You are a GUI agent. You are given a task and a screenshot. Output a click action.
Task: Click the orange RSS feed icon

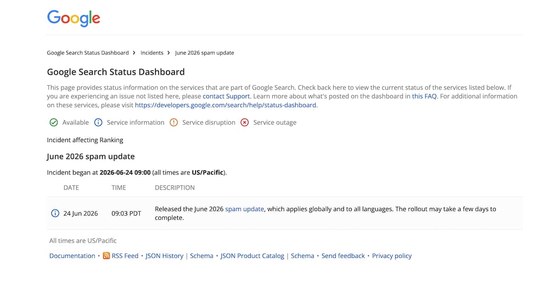[x=106, y=255]
